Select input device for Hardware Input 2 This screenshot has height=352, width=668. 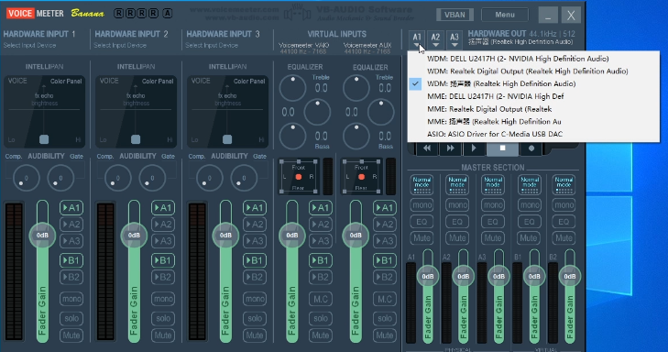(120, 45)
